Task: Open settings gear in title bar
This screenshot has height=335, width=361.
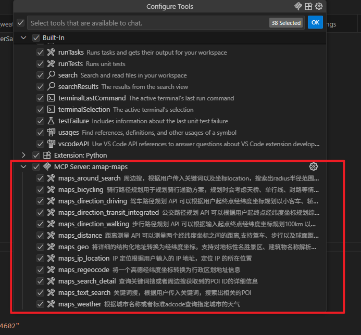Action: (319, 6)
